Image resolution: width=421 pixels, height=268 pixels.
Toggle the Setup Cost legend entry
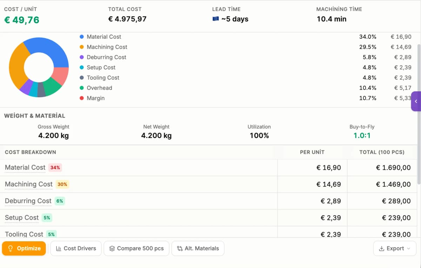tap(100, 67)
